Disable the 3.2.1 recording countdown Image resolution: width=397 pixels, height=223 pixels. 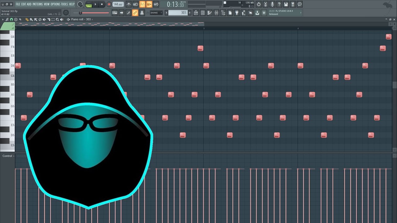pos(142,4)
